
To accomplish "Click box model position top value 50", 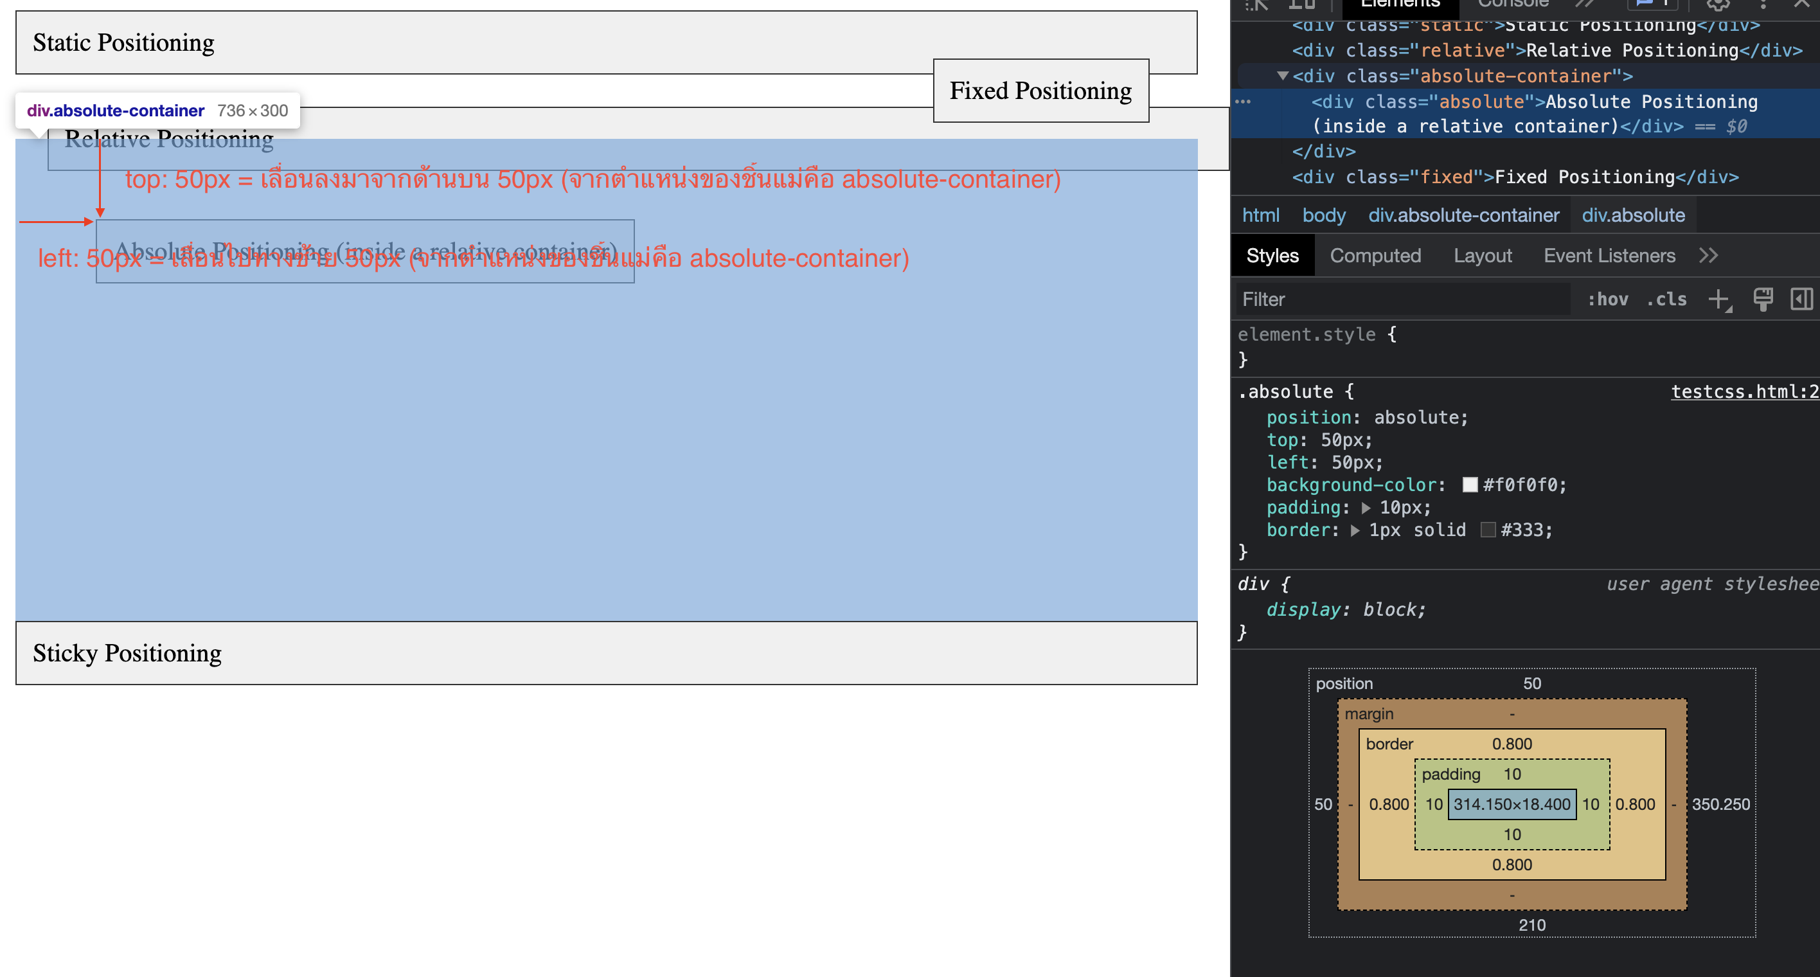I will pos(1531,684).
